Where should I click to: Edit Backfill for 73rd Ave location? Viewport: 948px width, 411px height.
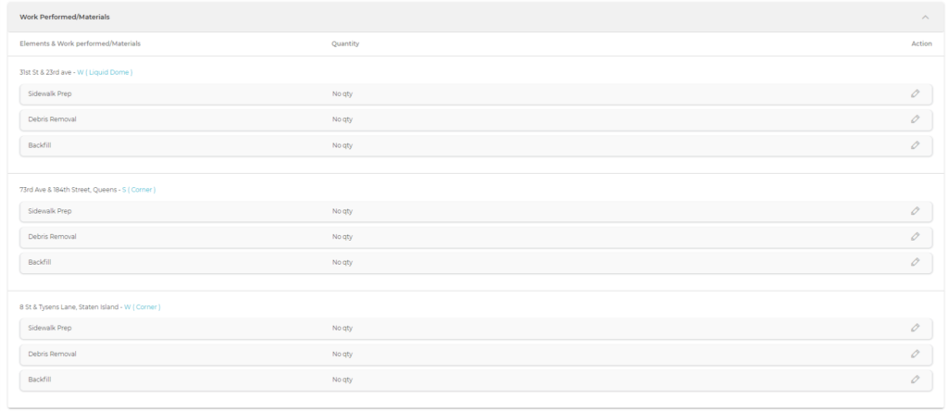pyautogui.click(x=915, y=262)
